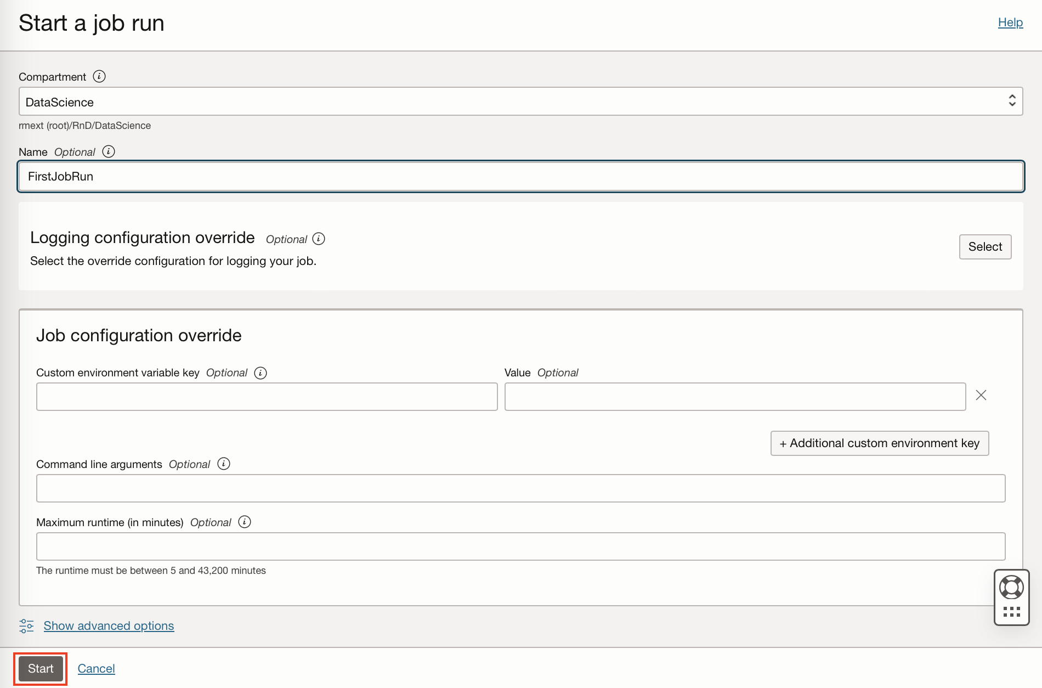The image size is (1042, 688).
Task: Click the Maximum runtime input field
Action: (521, 546)
